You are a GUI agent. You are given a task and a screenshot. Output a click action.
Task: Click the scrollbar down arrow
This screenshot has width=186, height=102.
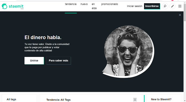[185, 101]
